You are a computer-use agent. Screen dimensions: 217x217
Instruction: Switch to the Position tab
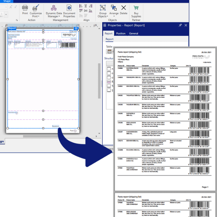(x=121, y=34)
